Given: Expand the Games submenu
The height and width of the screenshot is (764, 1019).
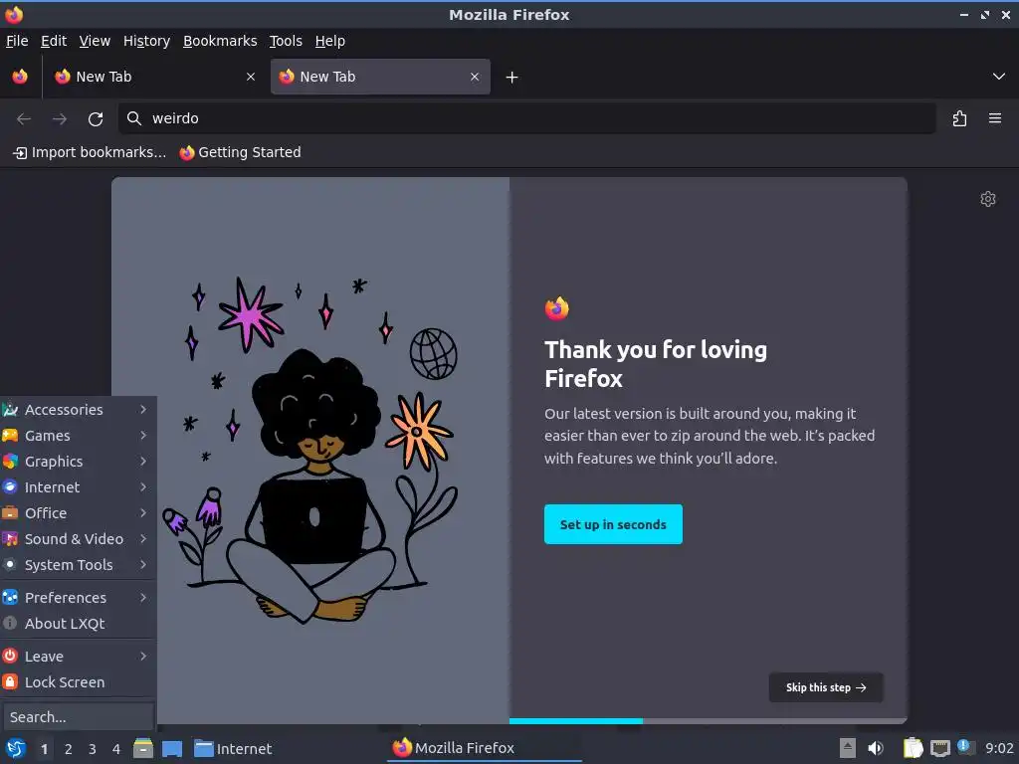Looking at the screenshot, I should click(x=78, y=436).
